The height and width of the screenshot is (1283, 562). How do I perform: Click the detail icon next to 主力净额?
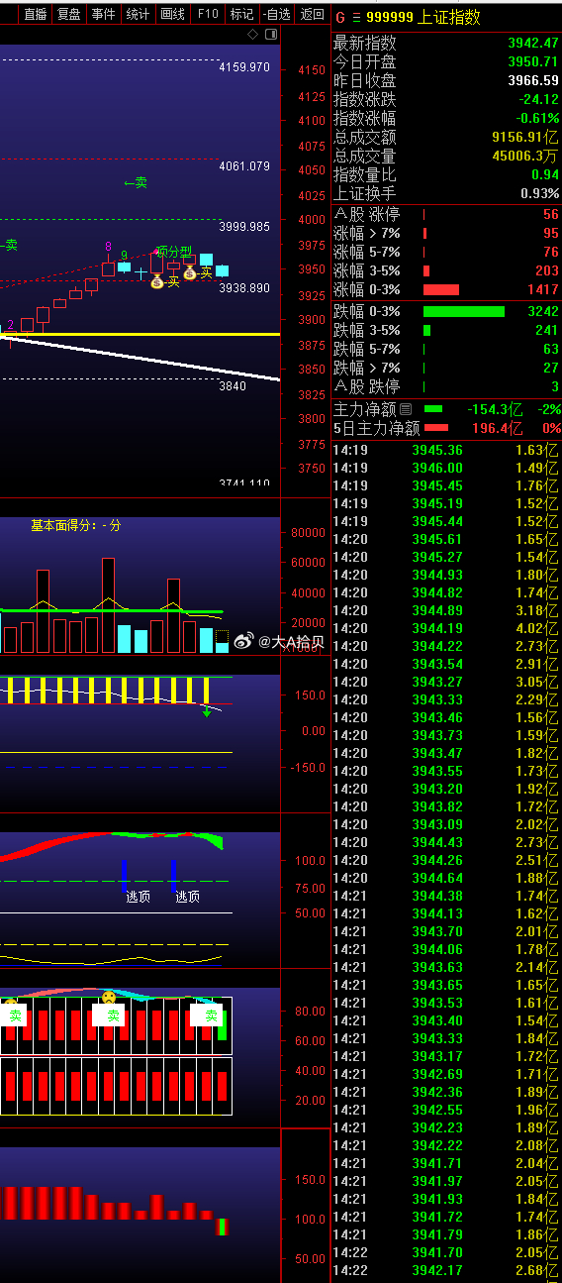coord(405,408)
